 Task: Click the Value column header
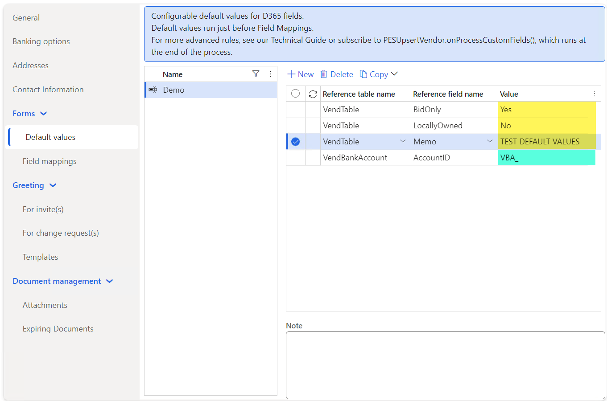click(509, 94)
